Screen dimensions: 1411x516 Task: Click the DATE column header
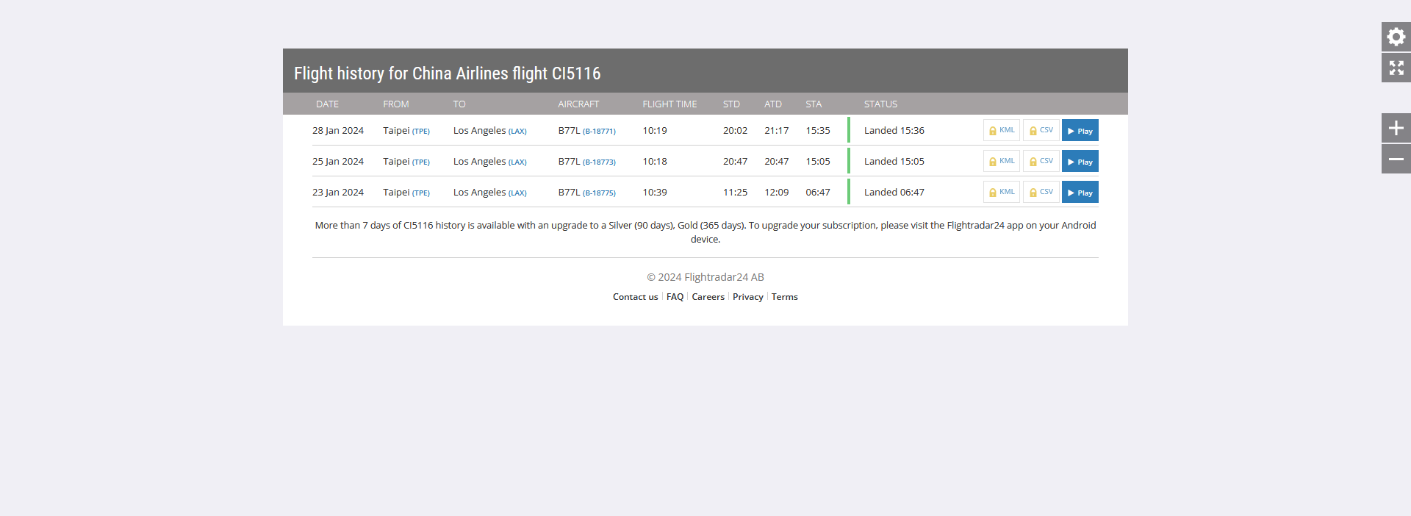(328, 104)
